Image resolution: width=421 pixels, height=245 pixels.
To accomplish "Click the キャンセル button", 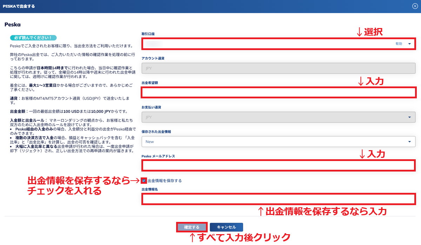I will point(226,227).
